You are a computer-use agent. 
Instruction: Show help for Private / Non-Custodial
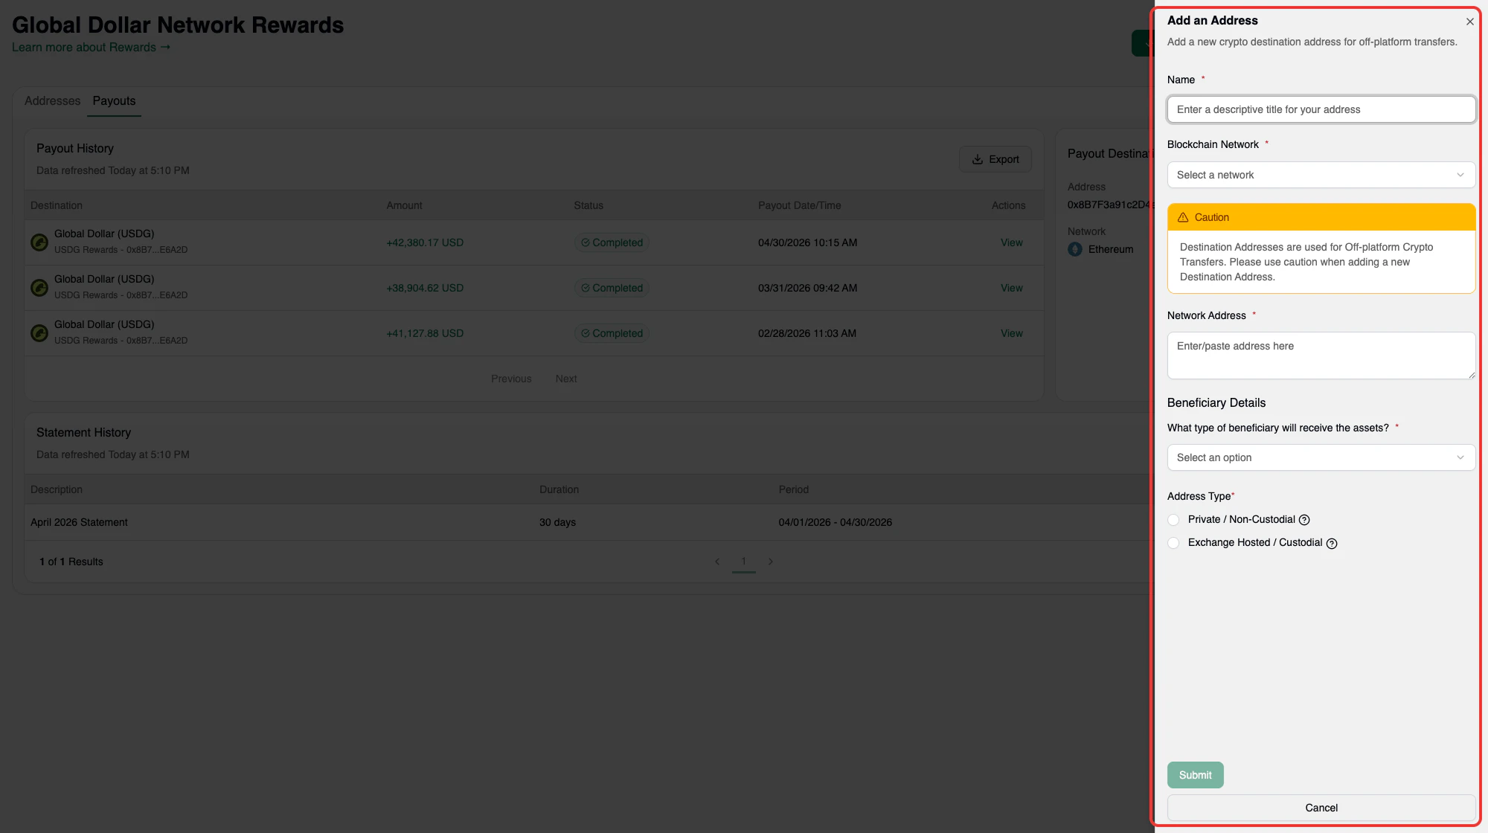1304,520
